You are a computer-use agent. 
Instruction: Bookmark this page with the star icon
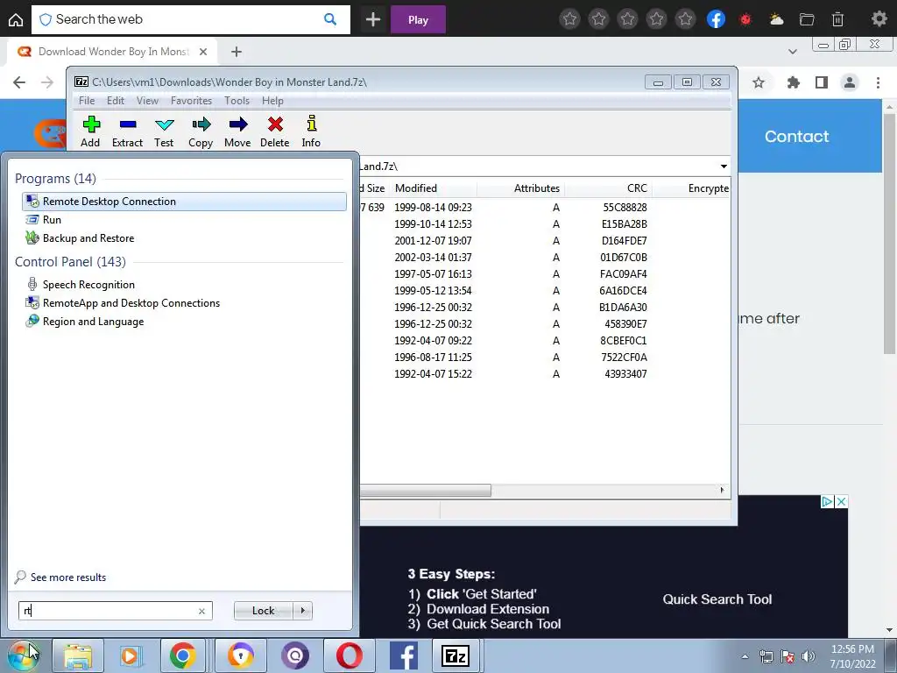pyautogui.click(x=759, y=82)
